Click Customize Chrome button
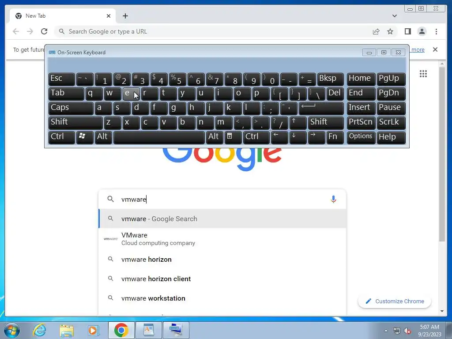Screen dimensions: 452x339 pyautogui.click(x=394, y=301)
